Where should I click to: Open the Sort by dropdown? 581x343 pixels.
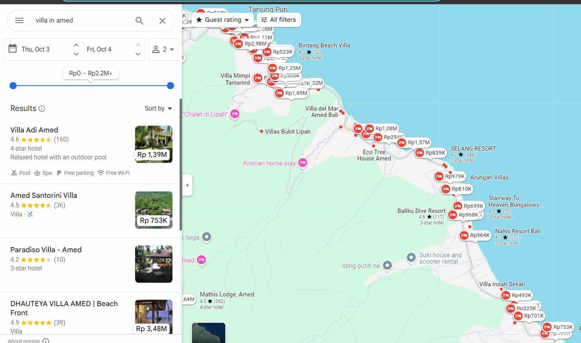(158, 108)
